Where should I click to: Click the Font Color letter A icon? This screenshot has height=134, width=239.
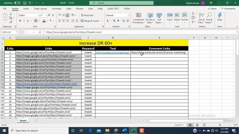50,21
